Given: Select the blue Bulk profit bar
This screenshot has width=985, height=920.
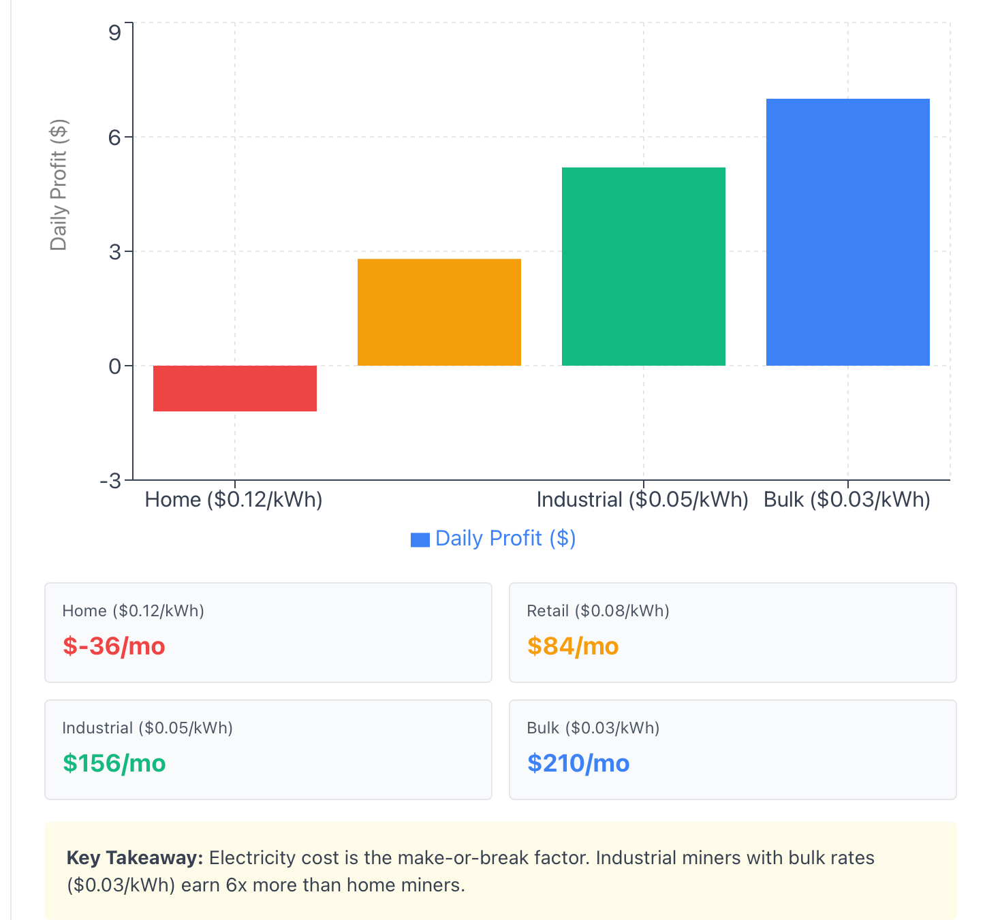Looking at the screenshot, I should [847, 232].
